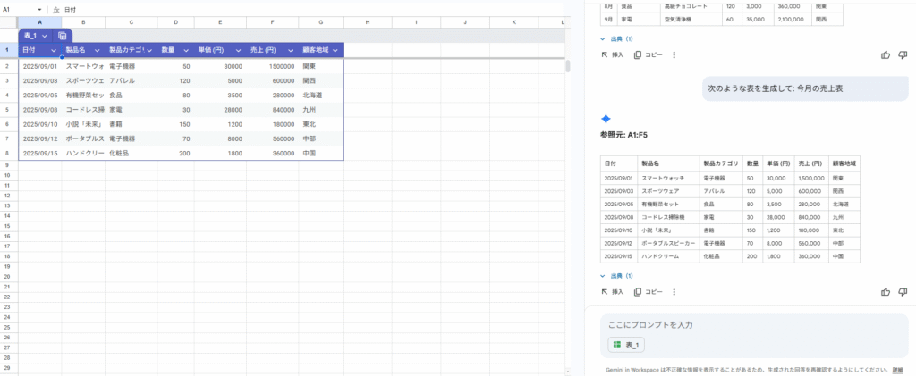Click 挿入 to insert the latest generated table
The height and width of the screenshot is (376, 916).
pos(613,292)
